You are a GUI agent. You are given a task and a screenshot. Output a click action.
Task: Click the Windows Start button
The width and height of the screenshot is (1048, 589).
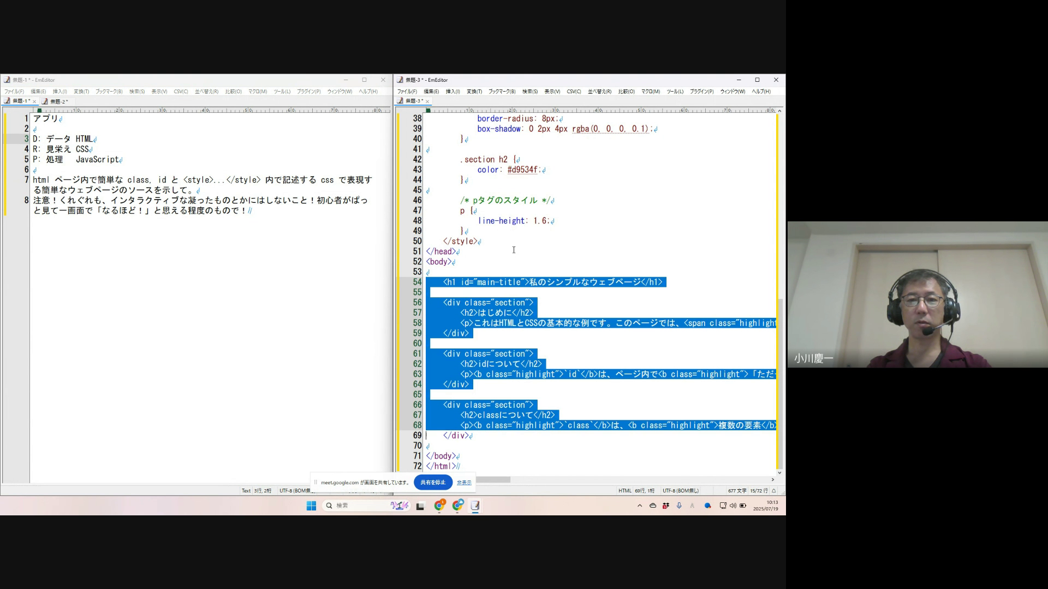click(311, 506)
